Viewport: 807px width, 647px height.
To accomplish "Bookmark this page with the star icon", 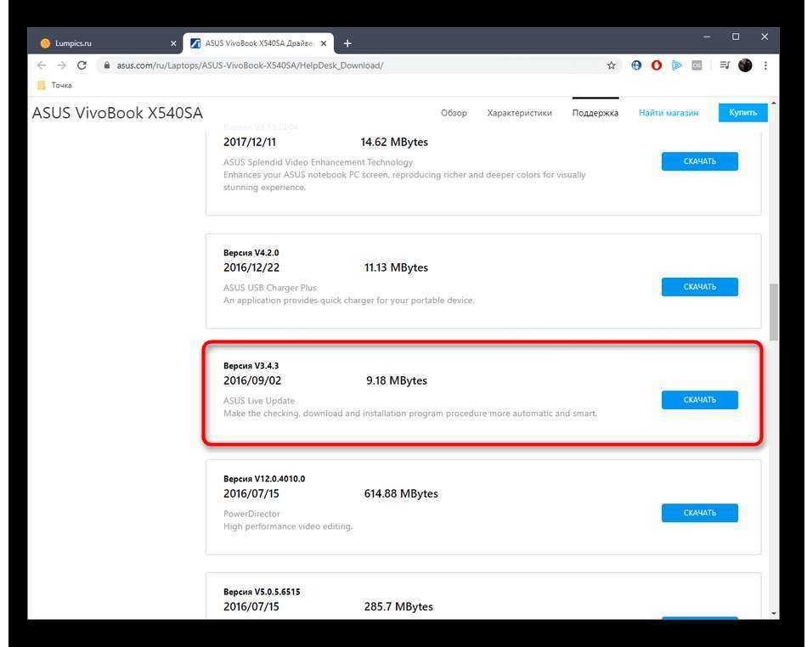I will [611, 65].
